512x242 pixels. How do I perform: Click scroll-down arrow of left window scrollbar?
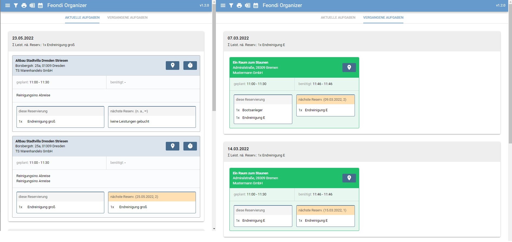[214, 229]
